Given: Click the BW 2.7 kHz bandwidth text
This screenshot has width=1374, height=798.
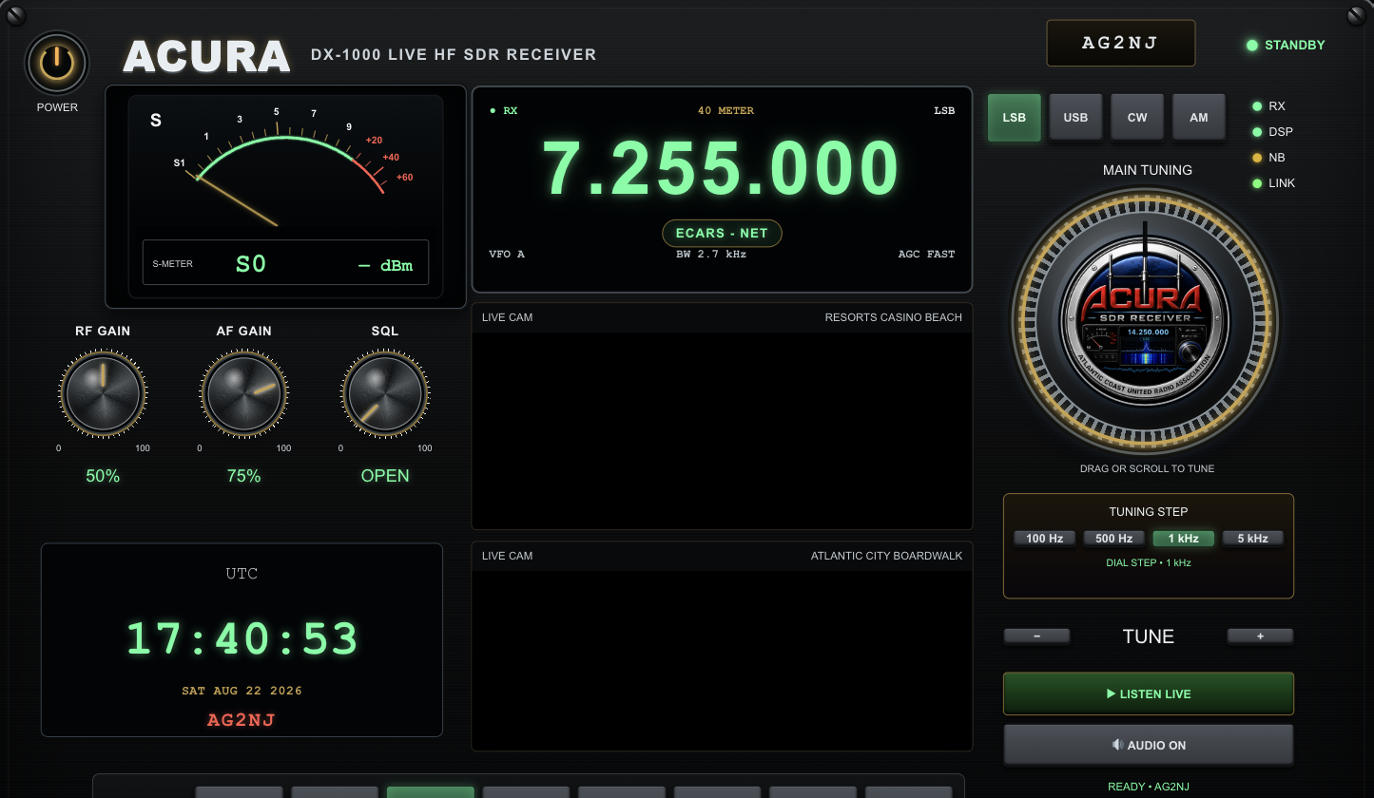Looking at the screenshot, I should pyautogui.click(x=711, y=255).
